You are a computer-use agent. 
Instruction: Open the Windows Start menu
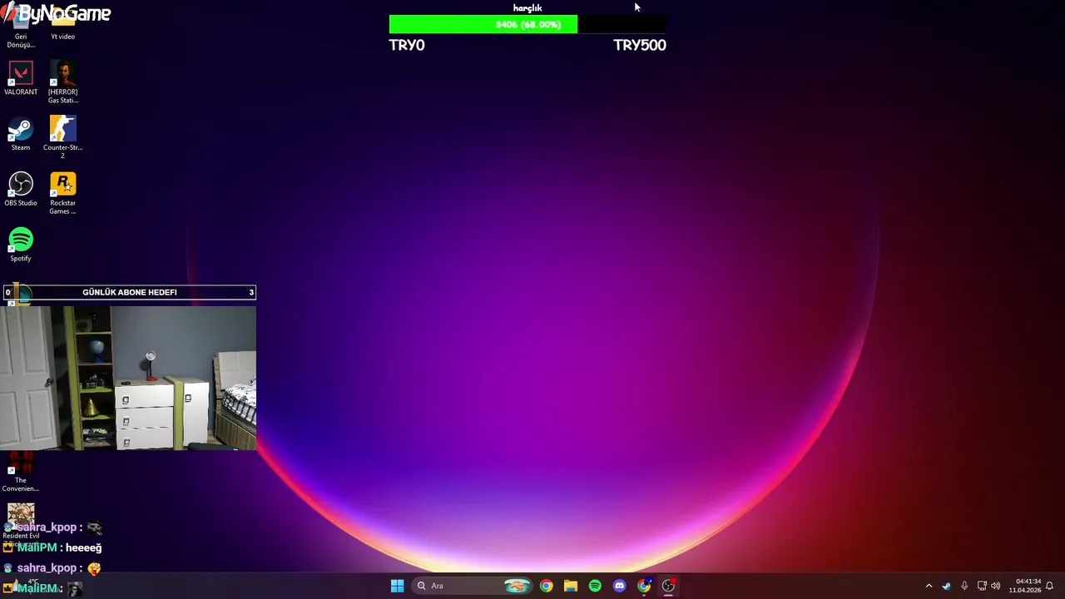(398, 586)
